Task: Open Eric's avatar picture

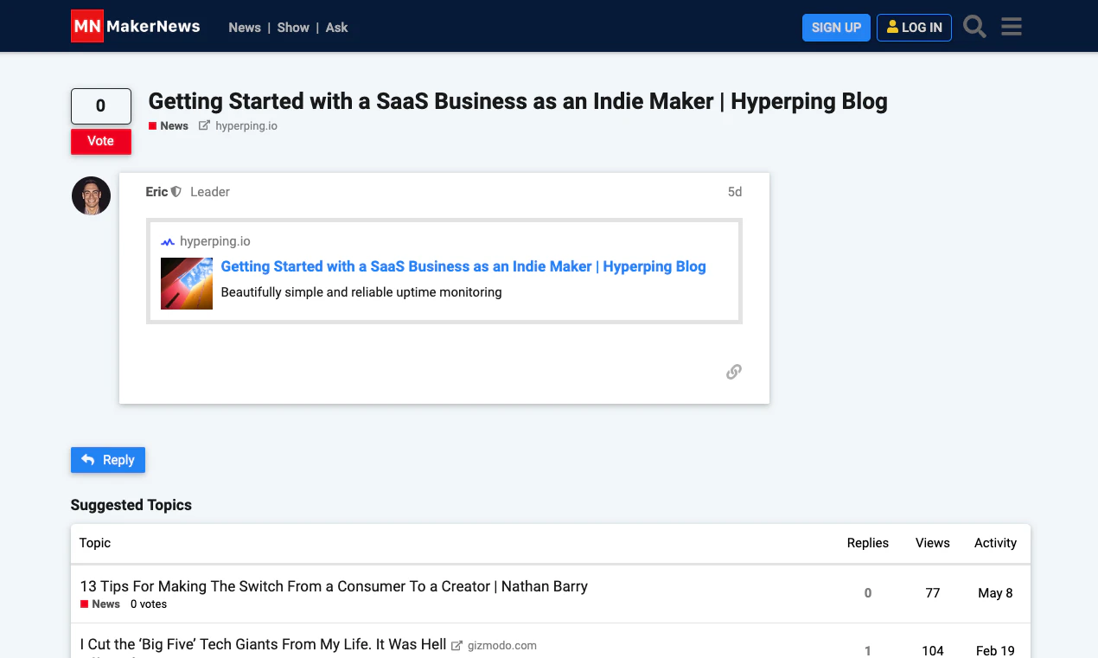Action: coord(91,195)
